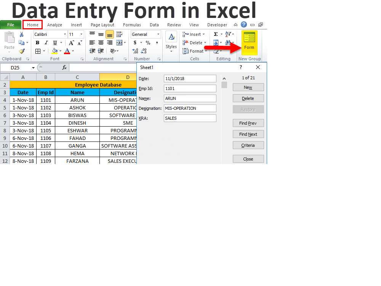Open the File menu
This screenshot has height=286, width=381.
(x=10, y=24)
